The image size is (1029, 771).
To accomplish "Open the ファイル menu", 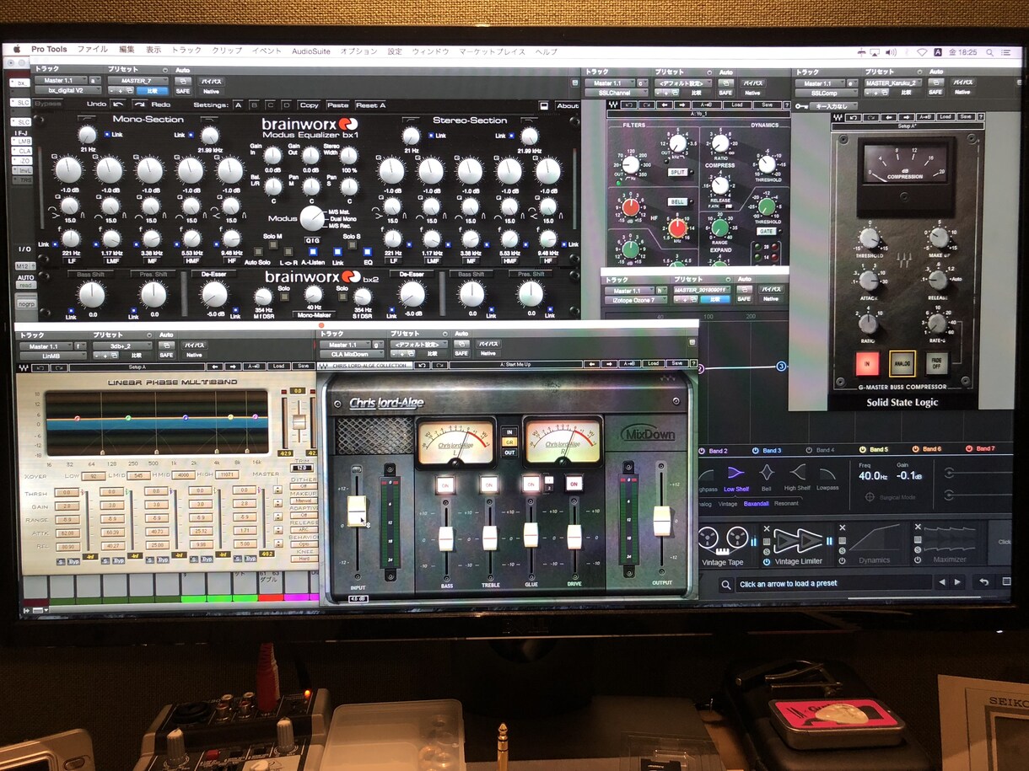I will pyautogui.click(x=92, y=51).
